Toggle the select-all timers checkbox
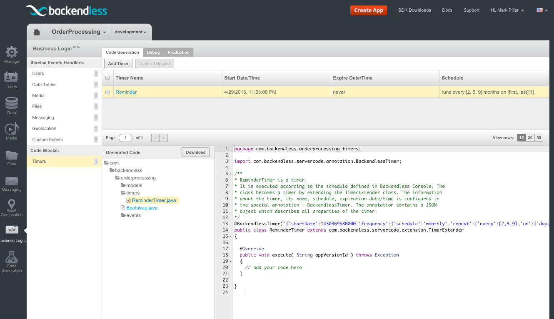 [107, 78]
